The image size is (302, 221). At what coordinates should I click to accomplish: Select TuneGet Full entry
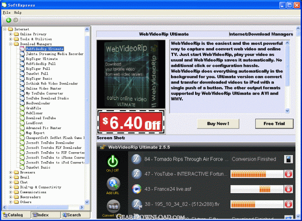pyautogui.click(x=37, y=74)
